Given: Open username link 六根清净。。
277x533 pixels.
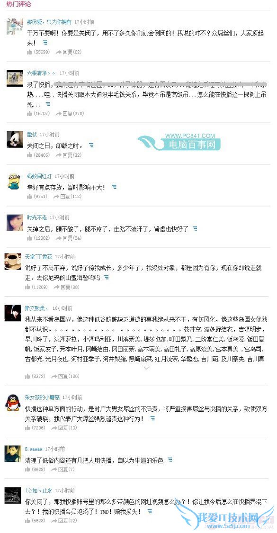Looking at the screenshot, I should coord(41,73).
